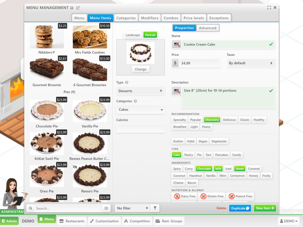Click the Duplicate button

[240, 208]
